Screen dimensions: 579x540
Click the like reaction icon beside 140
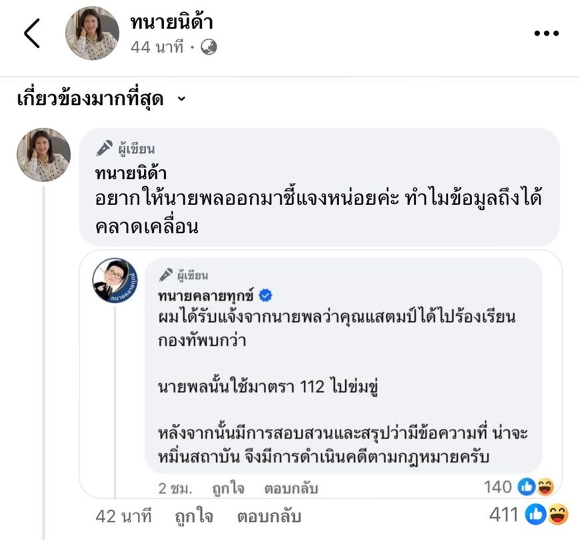point(526,487)
